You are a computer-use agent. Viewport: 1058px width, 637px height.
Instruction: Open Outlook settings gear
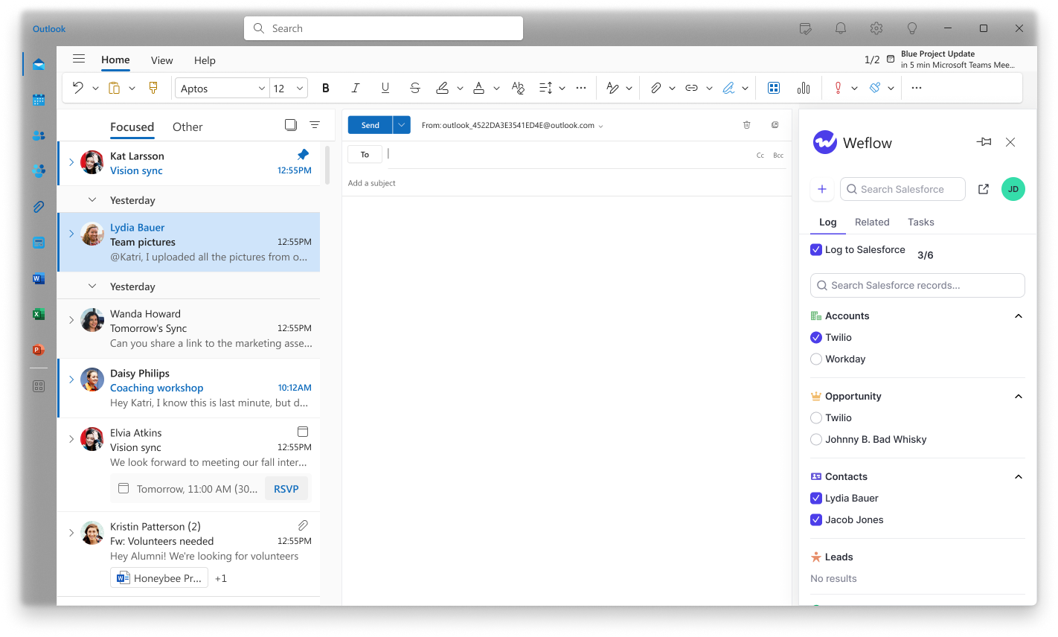876,28
